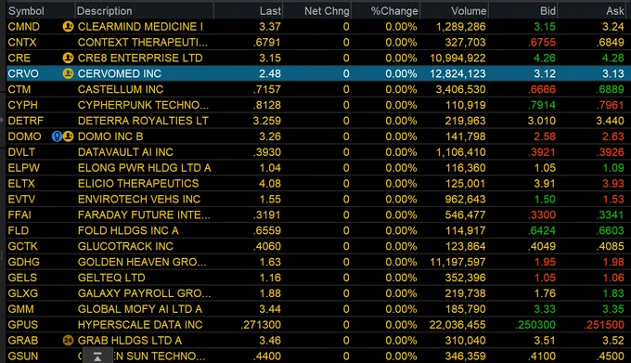
Task: Select the CMND symbol
Action: 24,27
